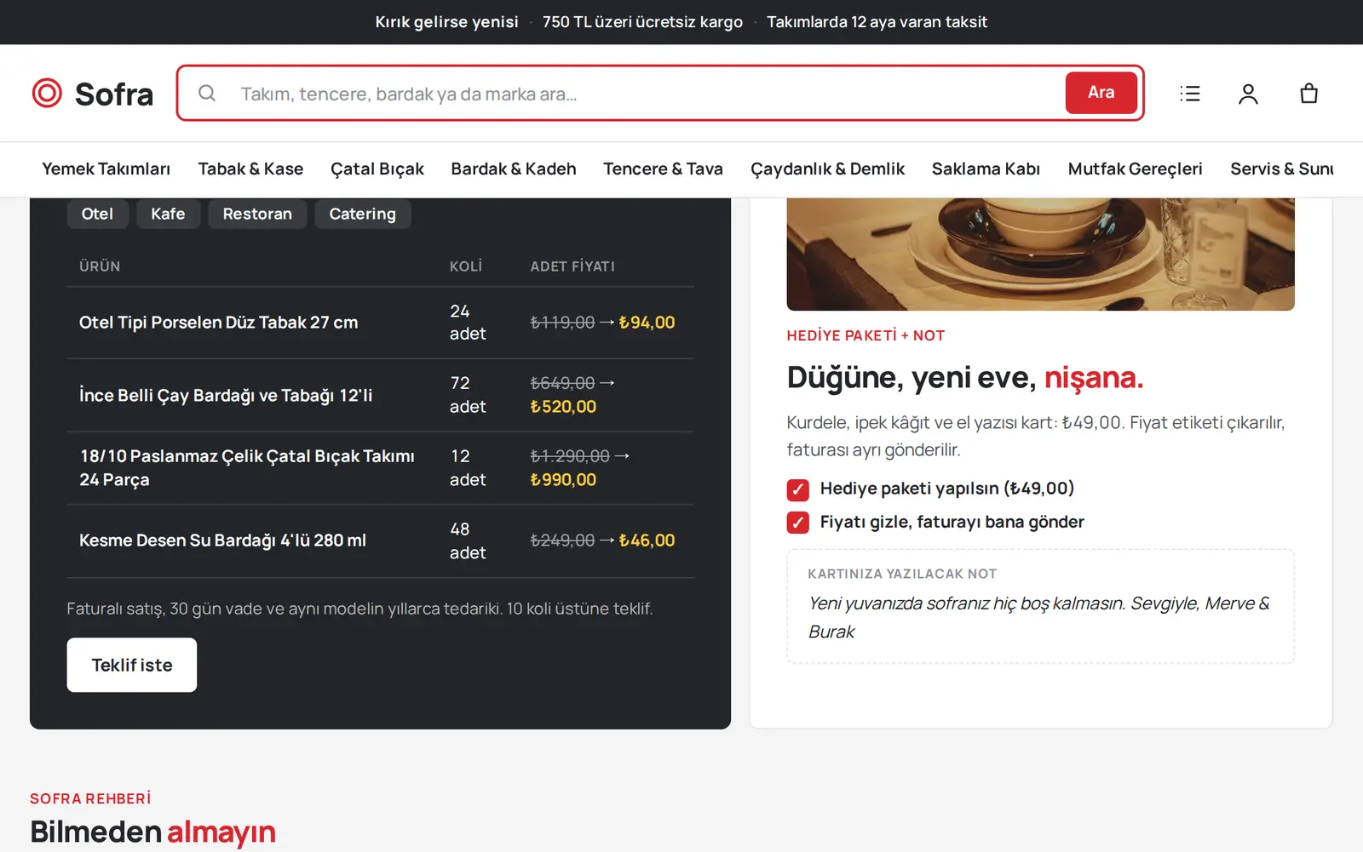The width and height of the screenshot is (1363, 852).
Task: Open Tabak & Kase category
Action: [250, 169]
